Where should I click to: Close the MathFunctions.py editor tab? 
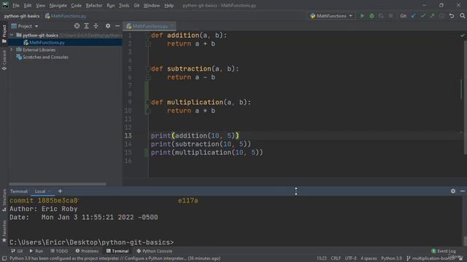(x=172, y=26)
